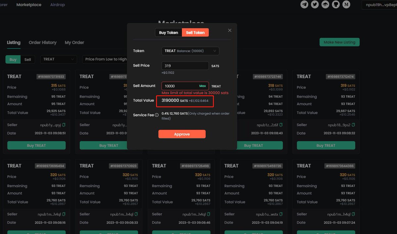The image size is (397, 234).
Task: Buy TREAT on listing #1698973723746
Action: 253,145
